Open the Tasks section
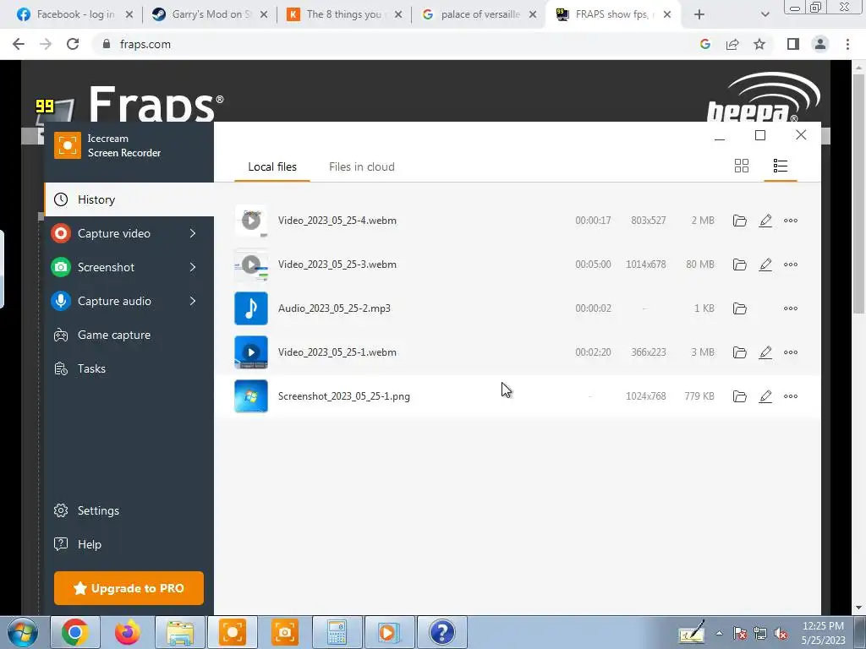Screen dimensions: 866x649 coord(129,368)
